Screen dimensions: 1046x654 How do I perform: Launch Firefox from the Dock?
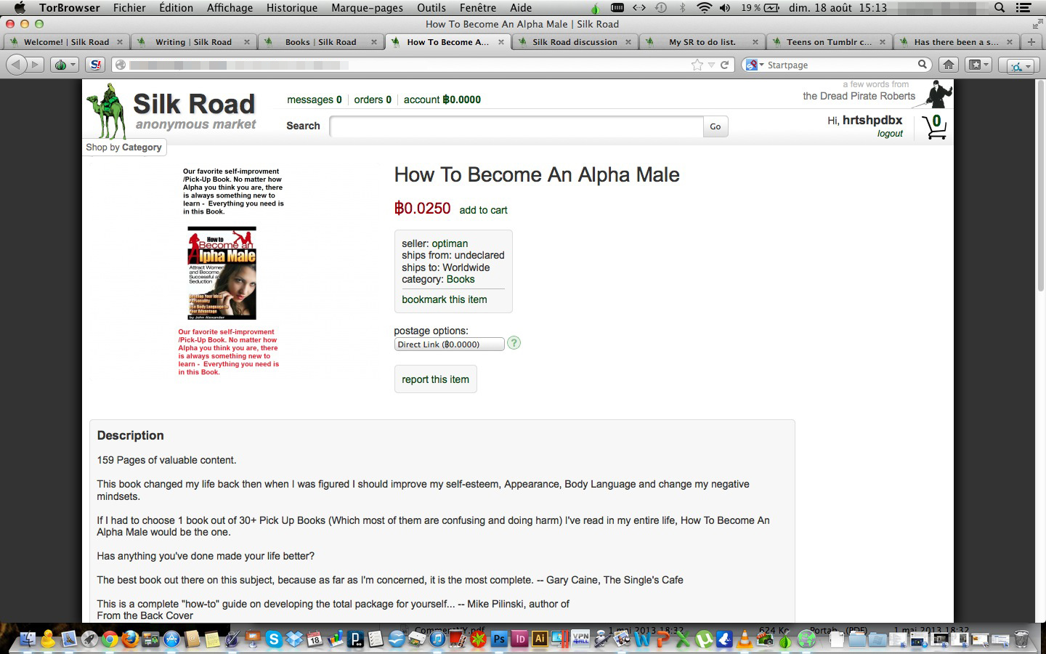coord(130,639)
